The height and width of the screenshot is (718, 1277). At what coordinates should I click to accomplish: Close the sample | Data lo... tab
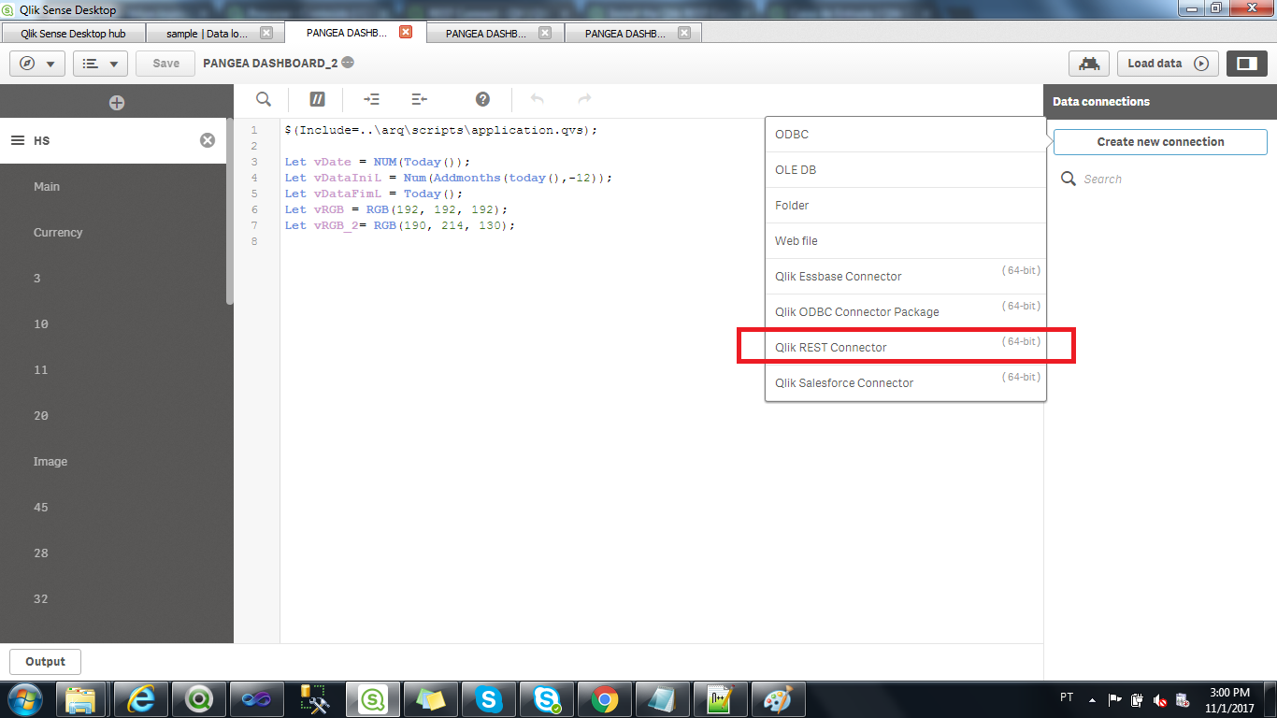266,33
